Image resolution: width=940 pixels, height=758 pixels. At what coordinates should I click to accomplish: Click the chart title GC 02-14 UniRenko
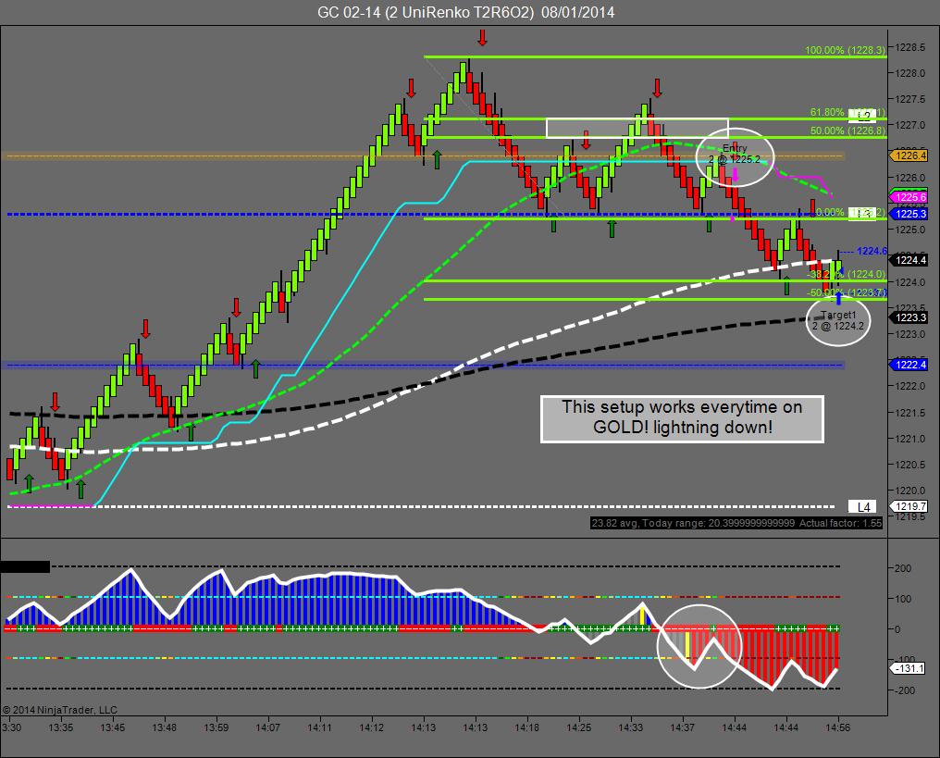[465, 12]
